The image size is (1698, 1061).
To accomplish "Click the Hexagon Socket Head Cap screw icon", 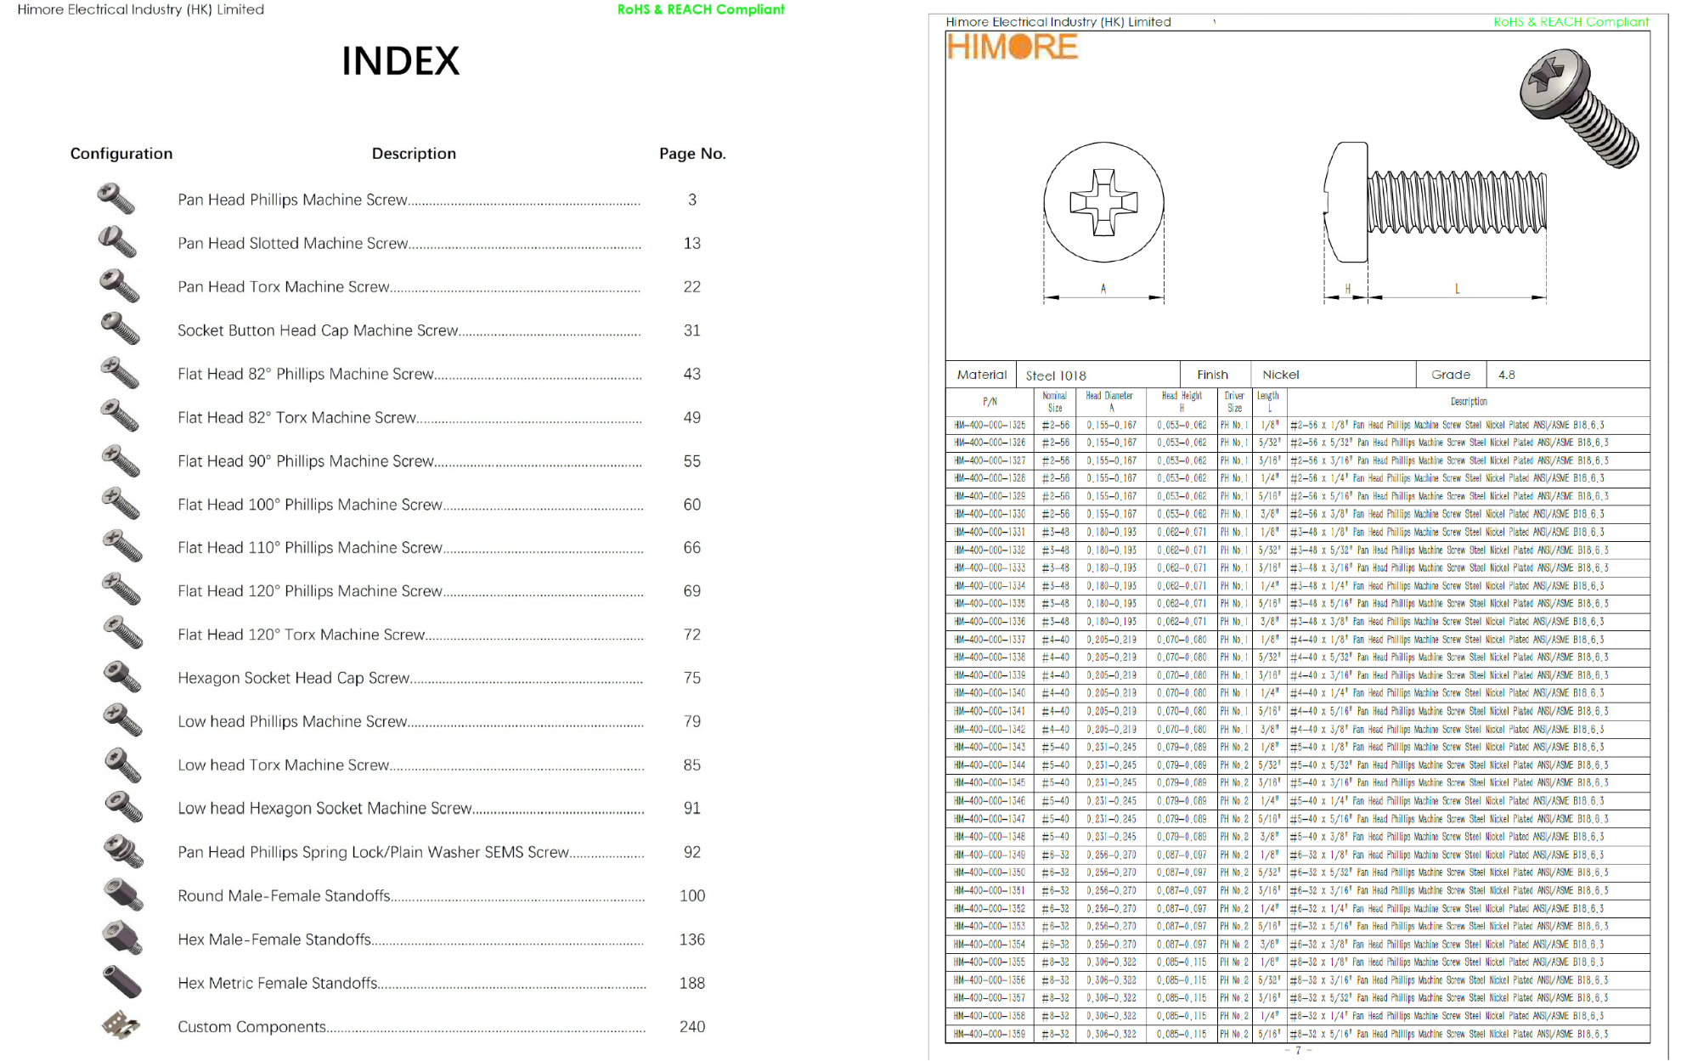I will click(121, 677).
